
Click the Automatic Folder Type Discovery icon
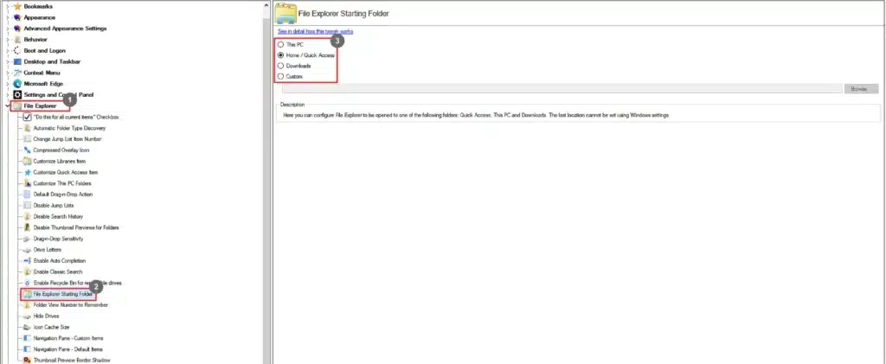click(27, 128)
